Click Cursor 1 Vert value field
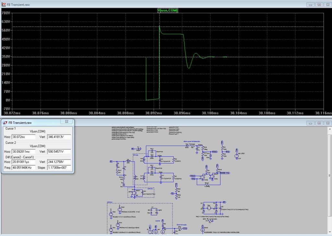The width and height of the screenshot is (332, 236). pyautogui.click(x=59, y=137)
